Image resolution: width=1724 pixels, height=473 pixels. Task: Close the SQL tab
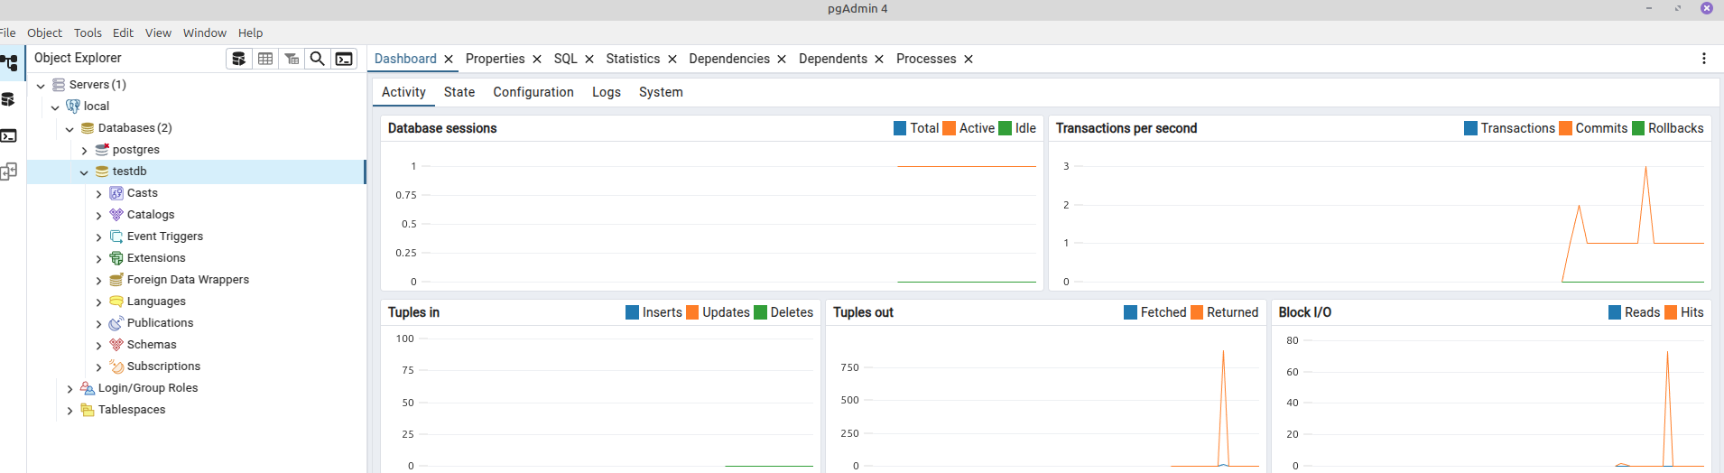click(589, 60)
